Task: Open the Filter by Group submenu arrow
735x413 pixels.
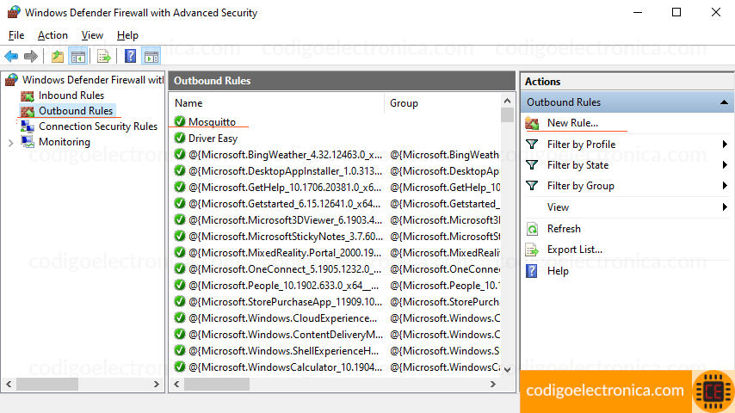Action: tap(725, 186)
